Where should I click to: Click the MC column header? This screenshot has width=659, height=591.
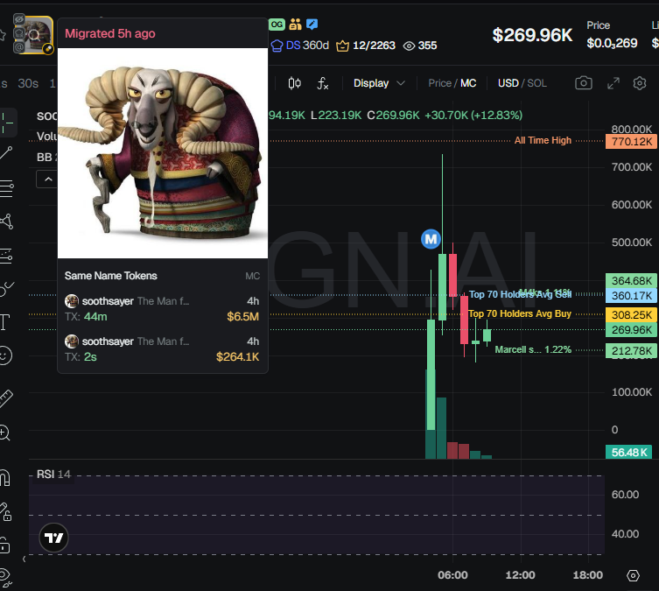pyautogui.click(x=253, y=276)
